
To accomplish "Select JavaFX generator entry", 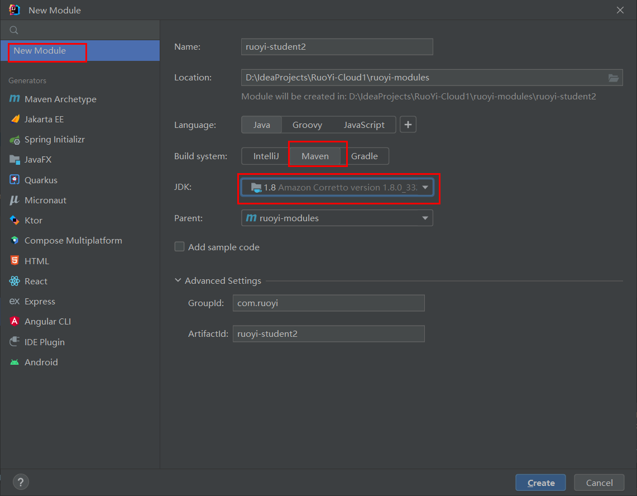I will point(80,160).
